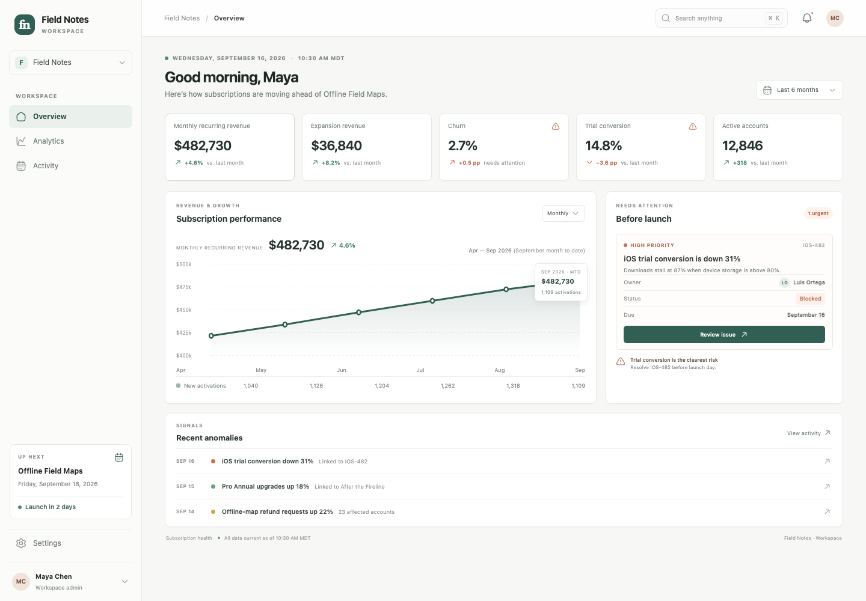Click the Overview breadcrumb

coord(229,18)
